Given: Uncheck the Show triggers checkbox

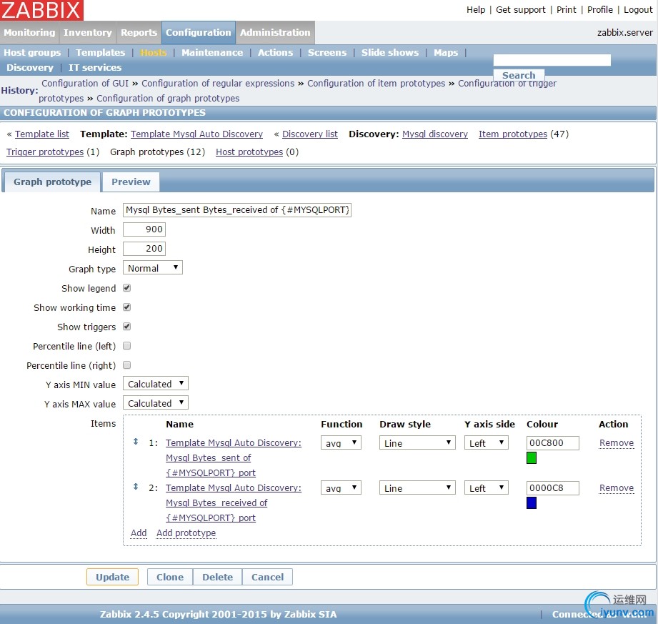Looking at the screenshot, I should (x=127, y=327).
